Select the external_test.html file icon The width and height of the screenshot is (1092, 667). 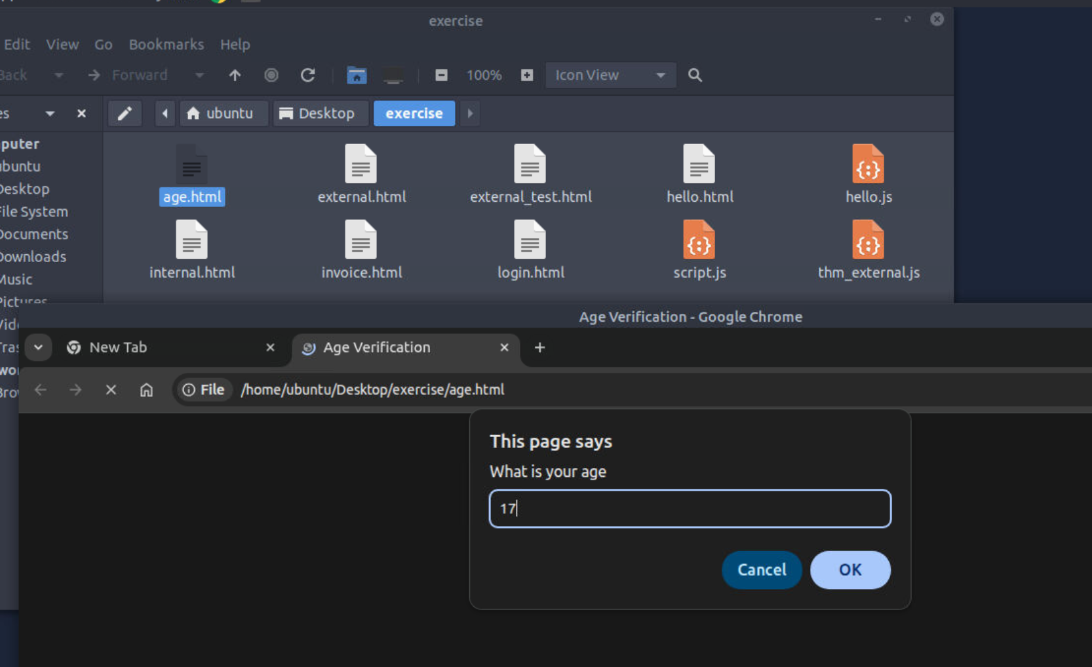pyautogui.click(x=530, y=164)
